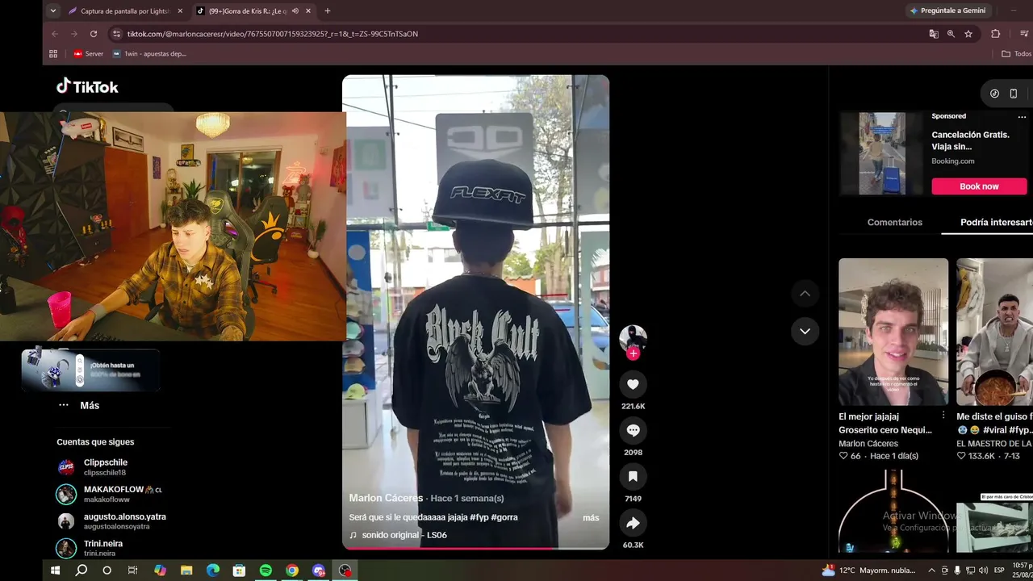
Task: Mute the TikTok tab audio icon
Action: (x=295, y=11)
